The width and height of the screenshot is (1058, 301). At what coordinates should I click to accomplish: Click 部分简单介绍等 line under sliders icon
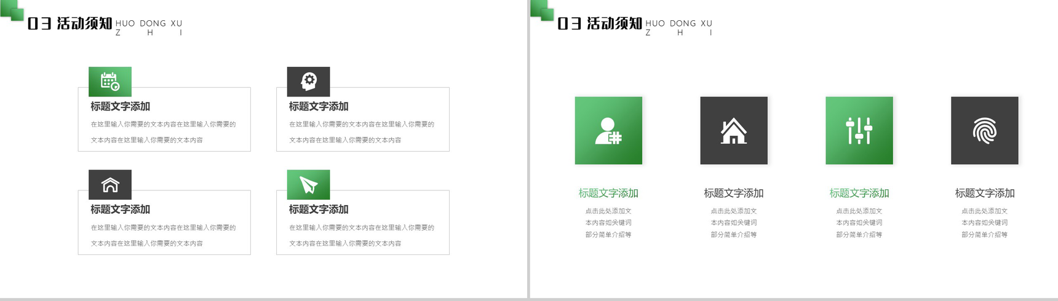[859, 234]
